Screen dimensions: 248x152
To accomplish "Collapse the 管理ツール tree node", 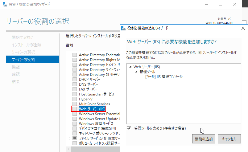I will pyautogui.click(x=136, y=72).
